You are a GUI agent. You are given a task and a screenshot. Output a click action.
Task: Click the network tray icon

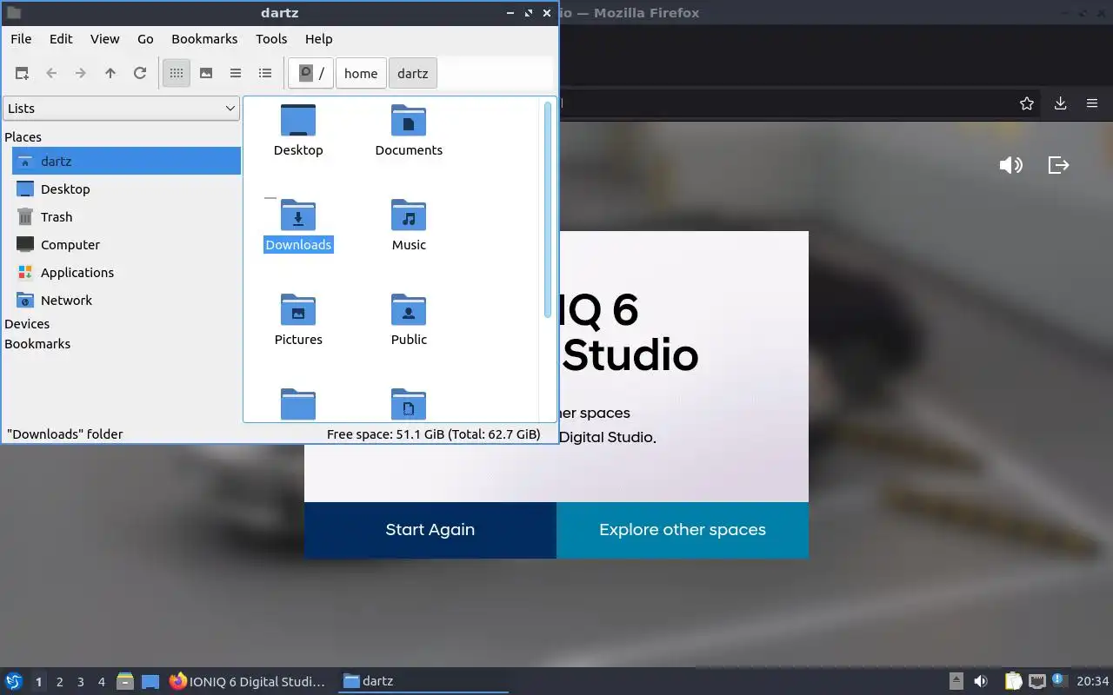(1036, 682)
